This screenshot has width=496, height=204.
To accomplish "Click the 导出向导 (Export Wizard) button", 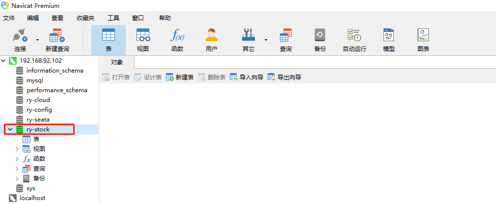I will (x=284, y=77).
